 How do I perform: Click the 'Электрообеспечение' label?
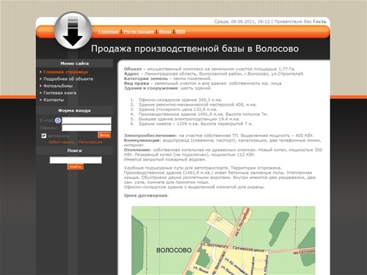(150, 136)
